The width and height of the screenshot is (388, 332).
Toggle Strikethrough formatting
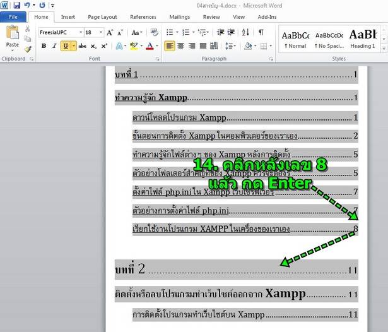coord(83,46)
